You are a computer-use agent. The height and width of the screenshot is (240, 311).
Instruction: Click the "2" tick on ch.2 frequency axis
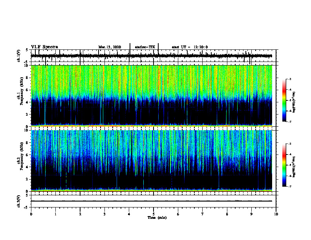click(x=27, y=179)
